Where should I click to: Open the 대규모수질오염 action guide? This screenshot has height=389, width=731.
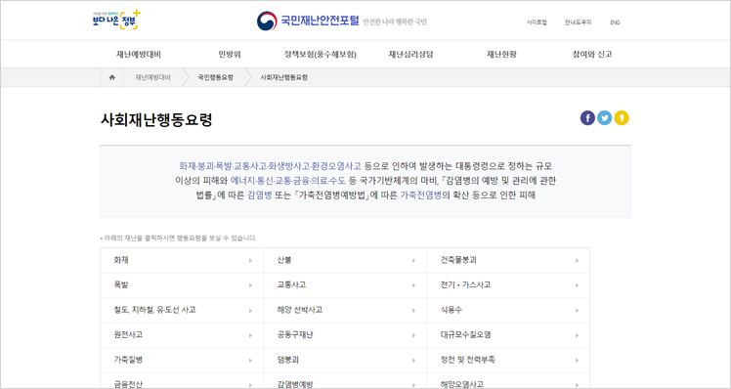point(508,335)
